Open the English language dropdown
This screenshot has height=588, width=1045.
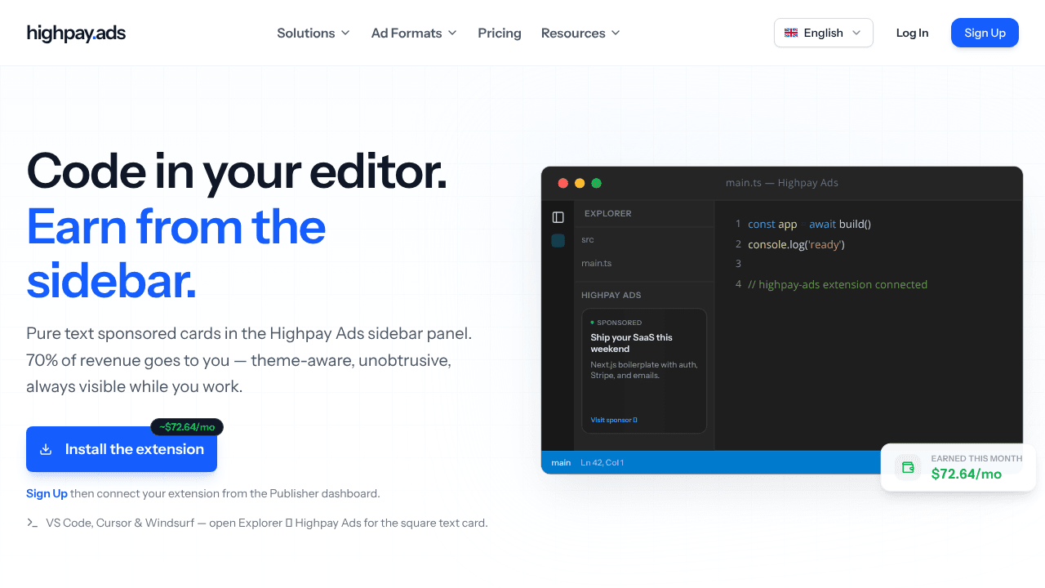click(x=824, y=33)
